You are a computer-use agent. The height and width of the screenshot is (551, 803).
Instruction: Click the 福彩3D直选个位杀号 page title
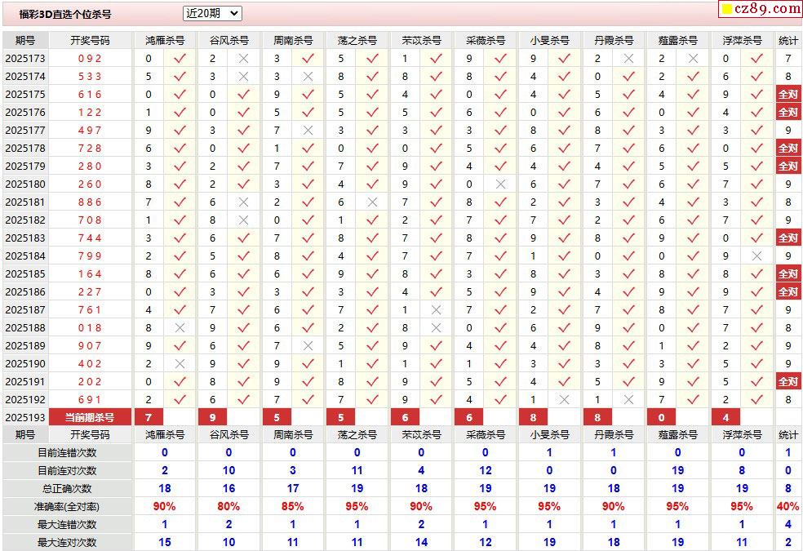pyautogui.click(x=65, y=15)
